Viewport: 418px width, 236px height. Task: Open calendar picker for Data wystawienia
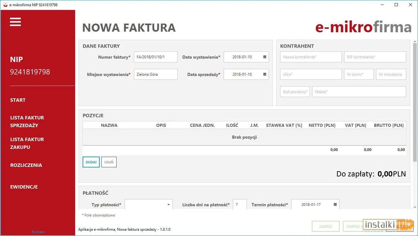[x=264, y=57]
